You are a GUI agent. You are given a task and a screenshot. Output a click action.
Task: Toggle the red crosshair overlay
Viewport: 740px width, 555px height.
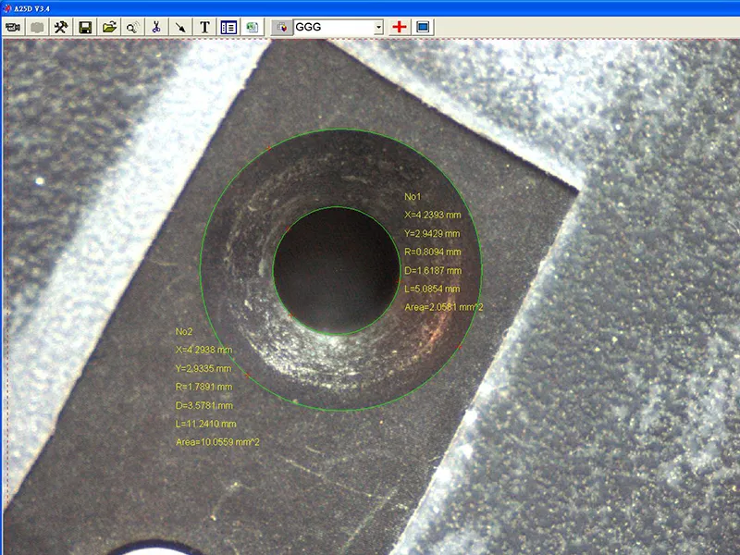click(x=400, y=28)
